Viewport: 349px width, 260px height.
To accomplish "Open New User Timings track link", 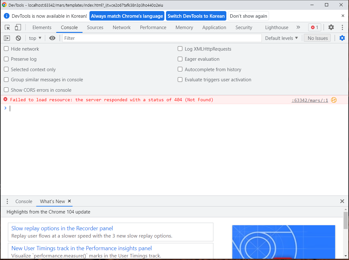I will point(82,248).
